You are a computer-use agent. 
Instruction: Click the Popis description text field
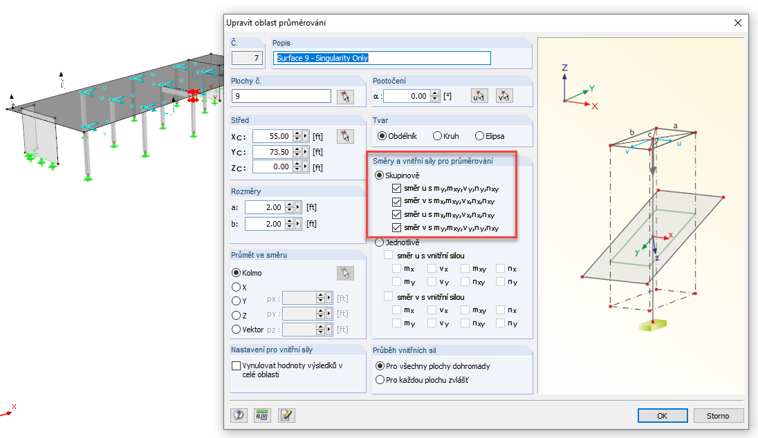pos(382,58)
